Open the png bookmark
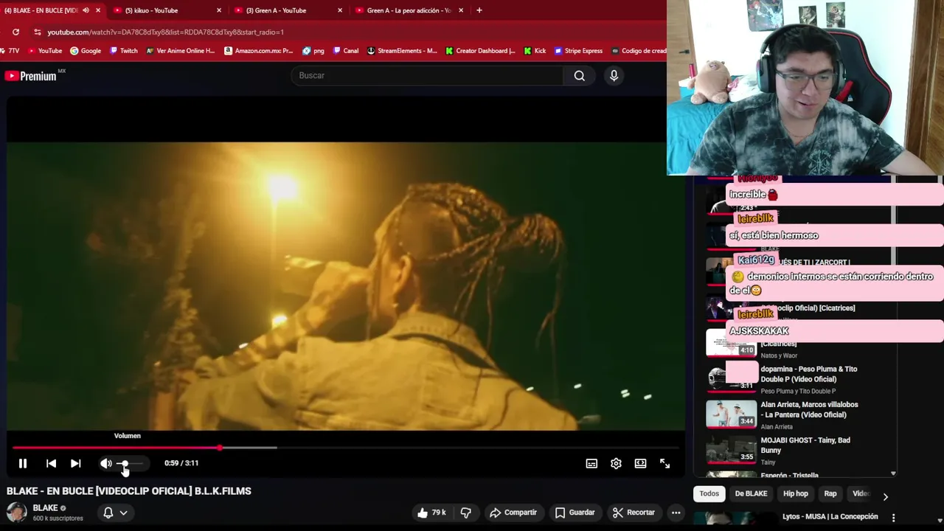 [313, 51]
